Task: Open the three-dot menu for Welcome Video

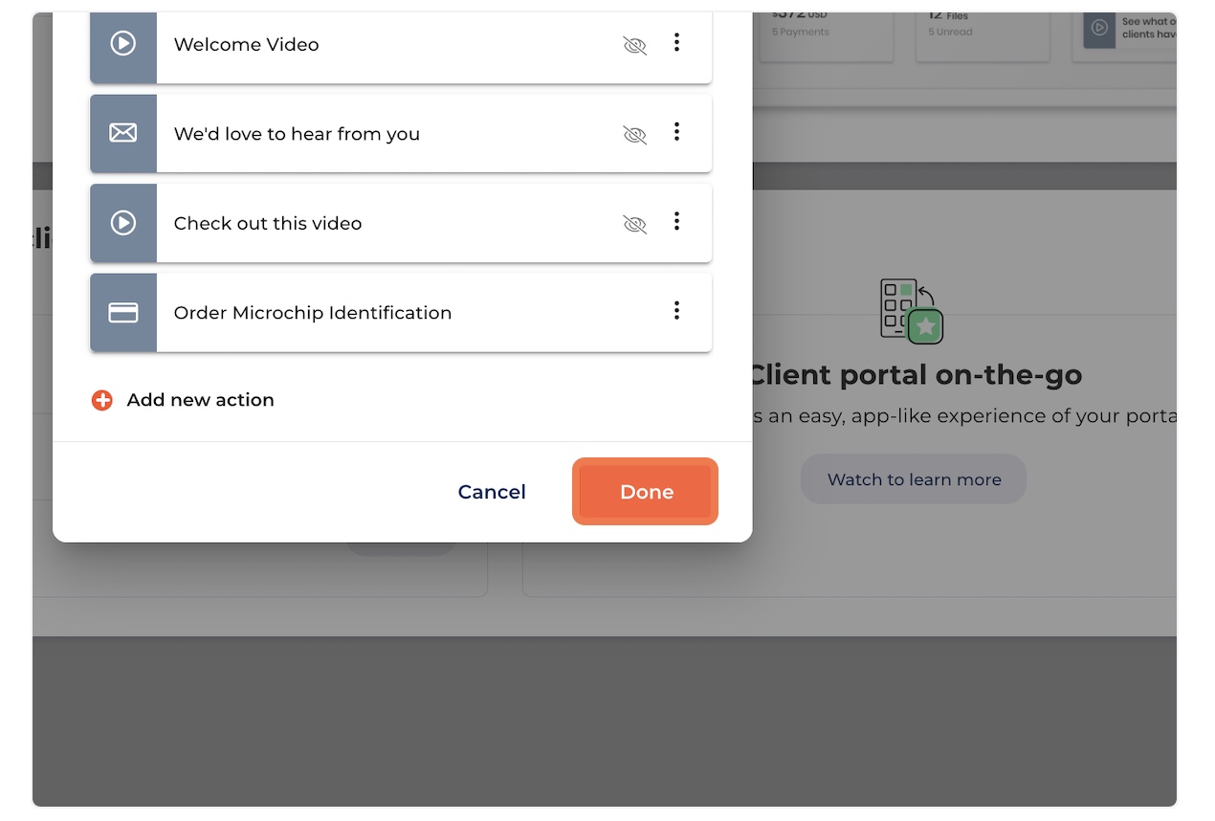Action: (676, 42)
